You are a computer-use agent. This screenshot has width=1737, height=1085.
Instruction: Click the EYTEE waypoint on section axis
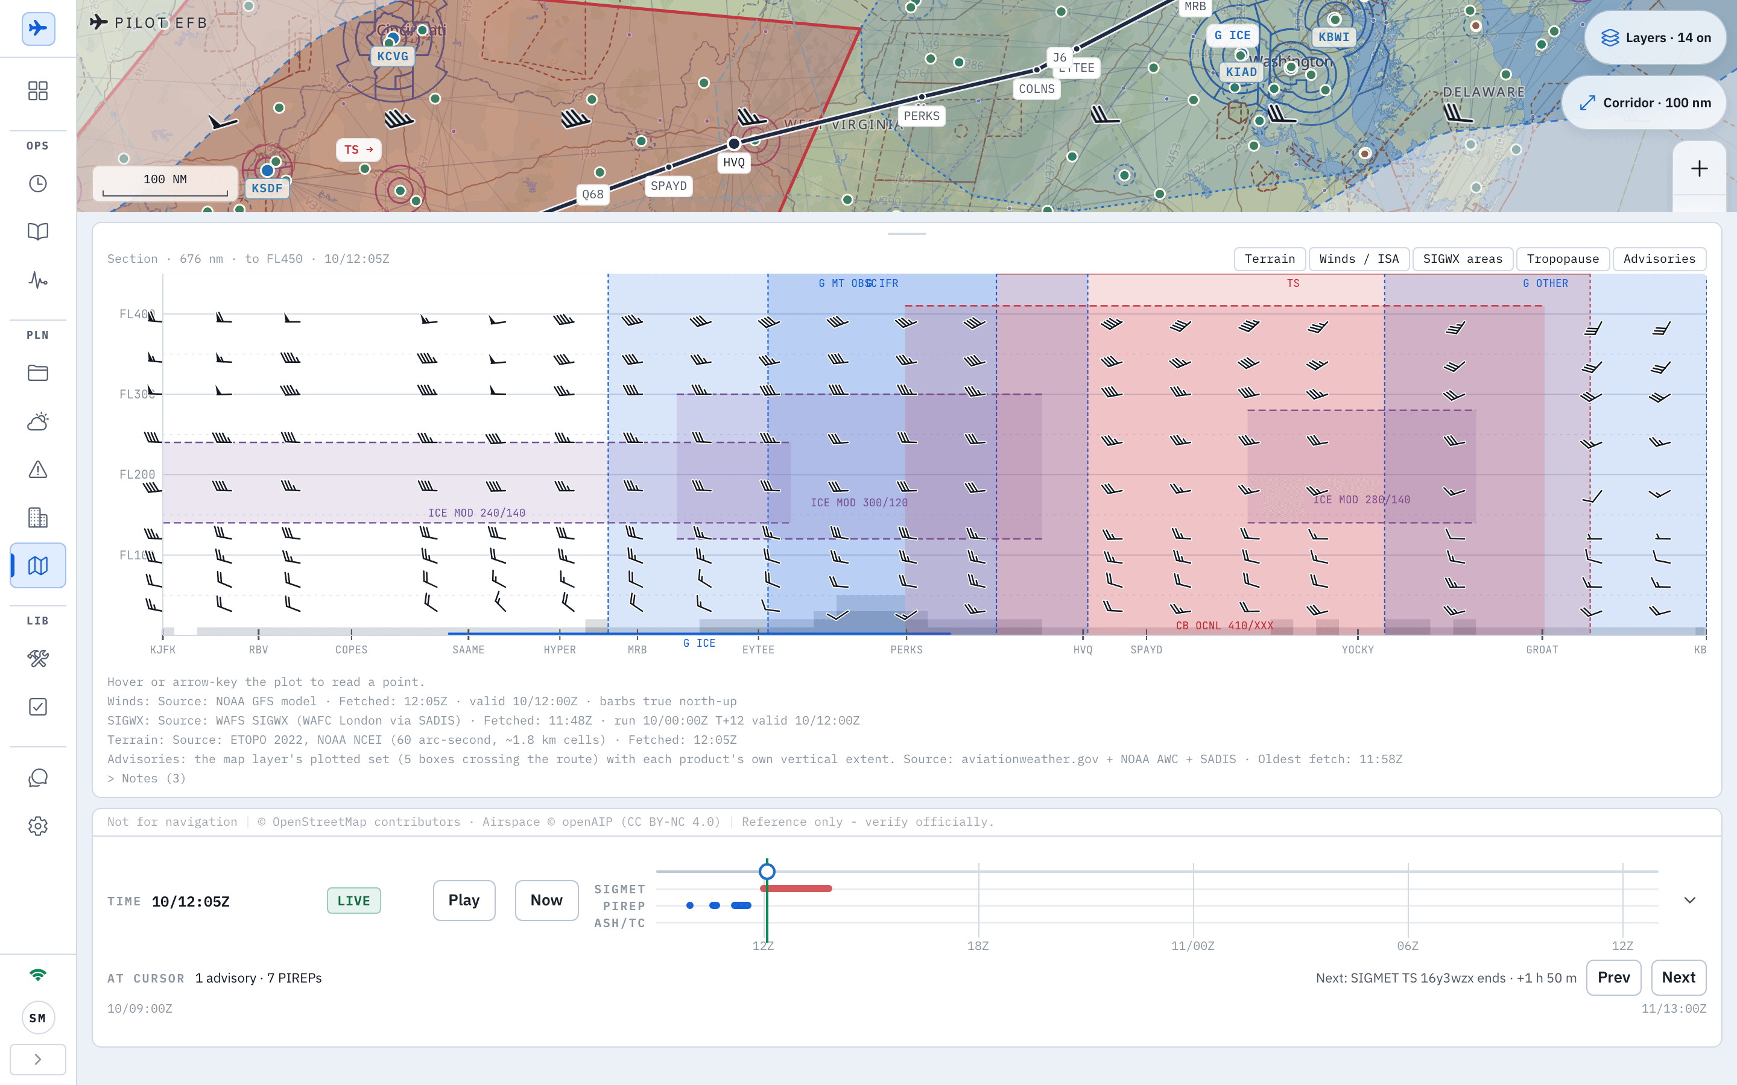tap(758, 650)
